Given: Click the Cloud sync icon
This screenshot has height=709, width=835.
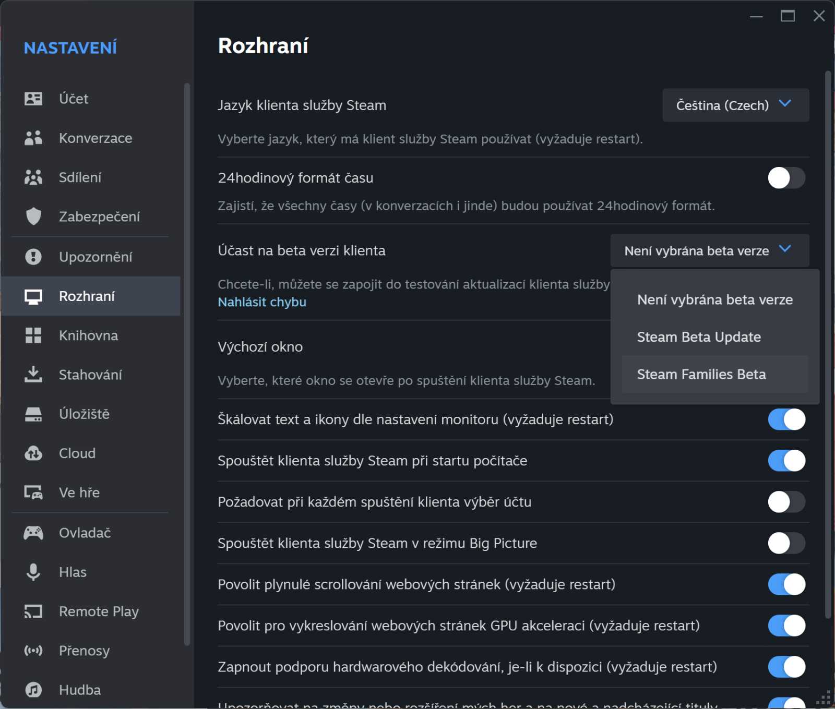Looking at the screenshot, I should point(33,453).
